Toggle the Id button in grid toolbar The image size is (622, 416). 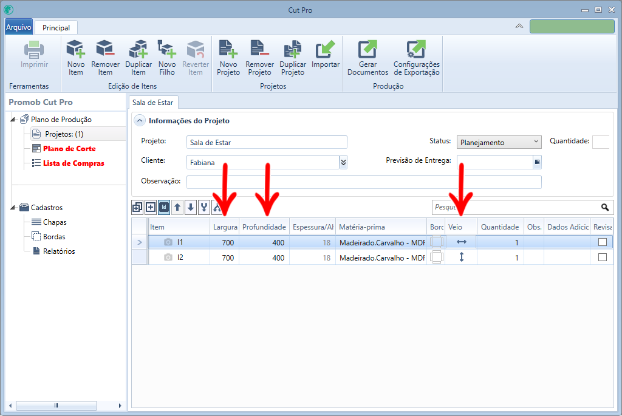click(x=164, y=207)
